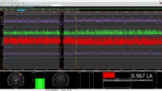Viewport: 162px width, 91px height.
Task: Click the Lambda 2 bar gauge
Action: tap(117, 84)
